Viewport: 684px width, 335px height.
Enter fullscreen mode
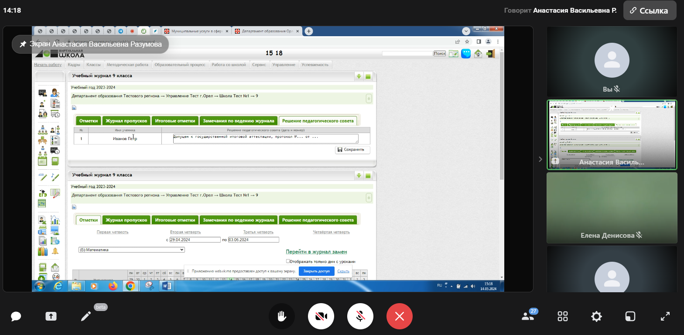pos(665,317)
